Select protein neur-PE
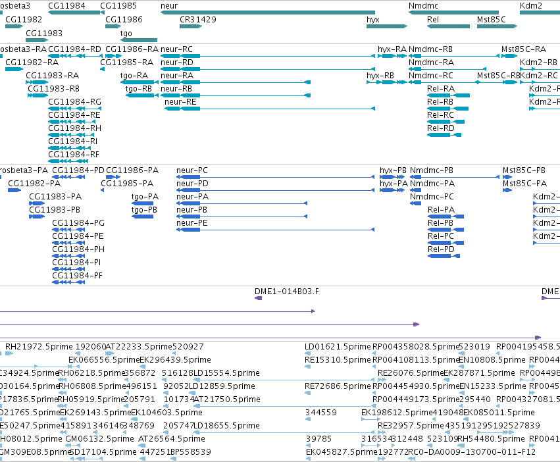The image size is (560, 462). (x=275, y=230)
